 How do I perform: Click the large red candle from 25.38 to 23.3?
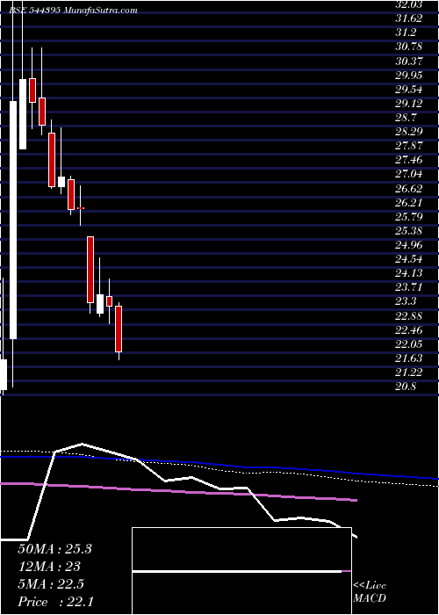coord(90,270)
